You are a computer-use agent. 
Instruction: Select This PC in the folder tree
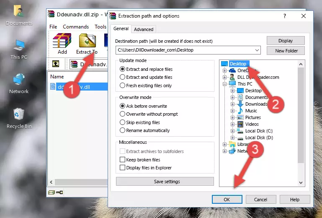click(245, 84)
